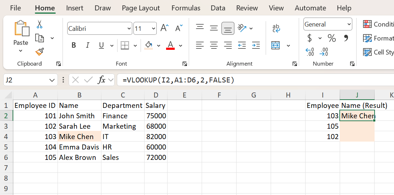Image resolution: width=394 pixels, height=195 pixels.
Task: Increase font size with larger A
Action: pyautogui.click(x=165, y=28)
